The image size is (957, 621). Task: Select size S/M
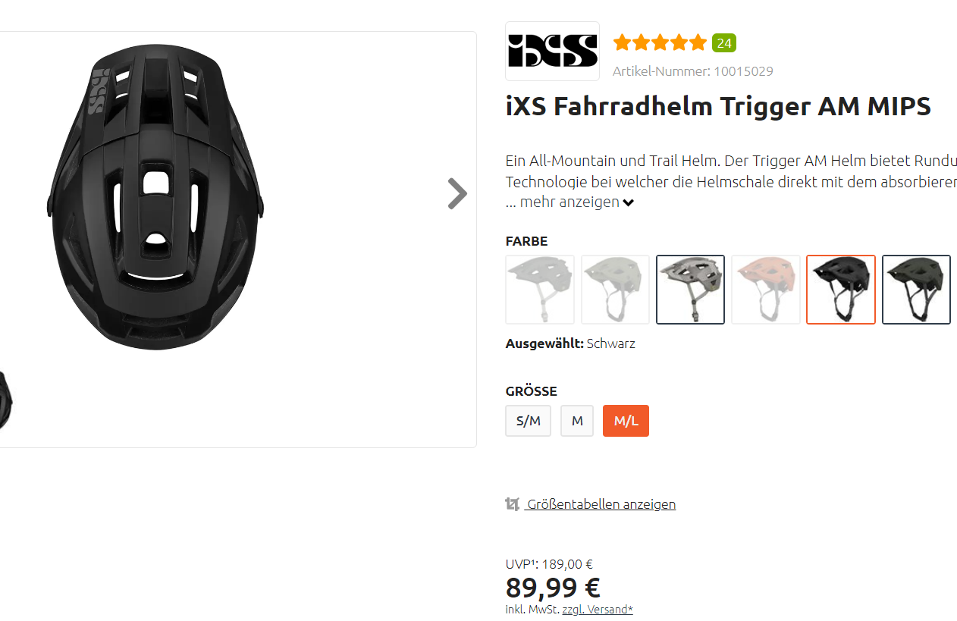[x=529, y=421]
